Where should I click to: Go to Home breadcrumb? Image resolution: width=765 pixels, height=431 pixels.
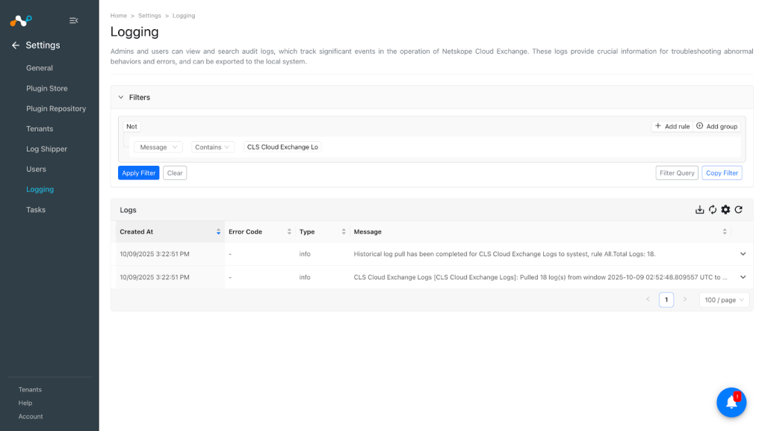click(119, 16)
